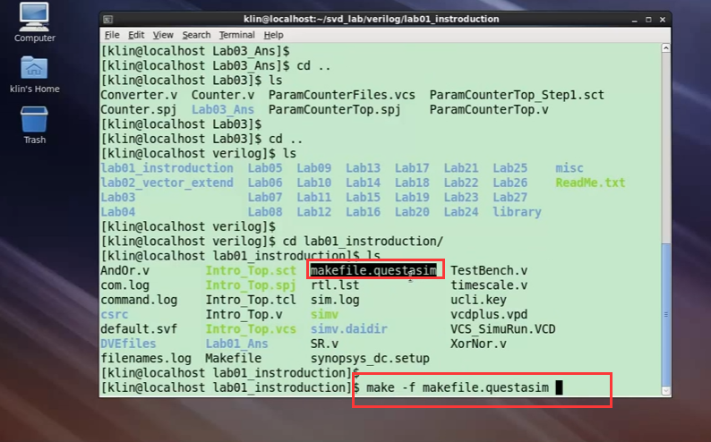Click the scrollbar up arrow
Image resolution: width=711 pixels, height=442 pixels.
click(x=665, y=48)
